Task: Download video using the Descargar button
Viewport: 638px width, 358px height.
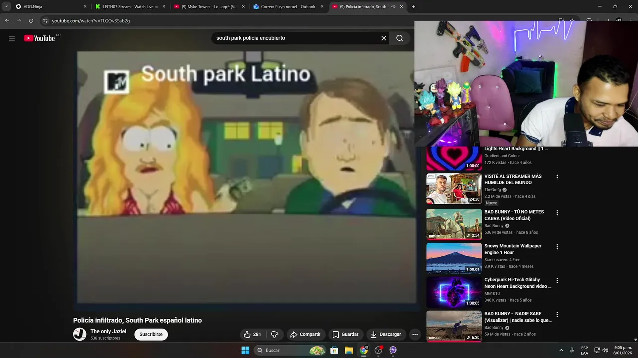Action: tap(386, 334)
